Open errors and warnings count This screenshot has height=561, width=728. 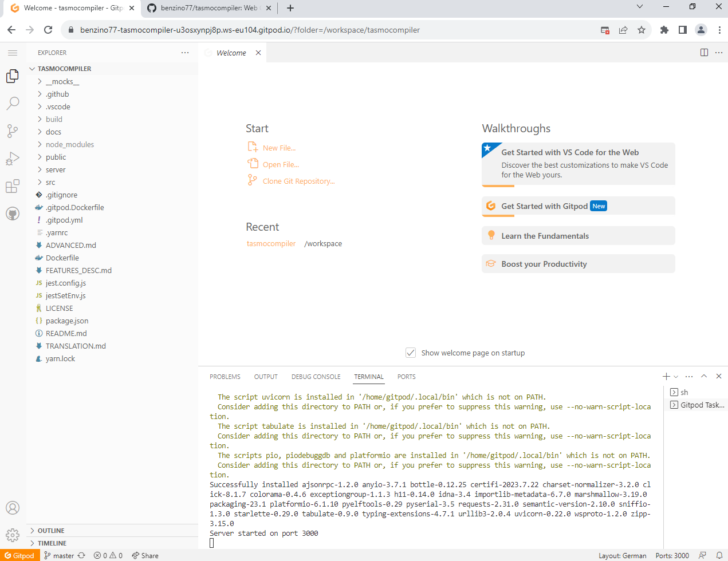click(108, 555)
